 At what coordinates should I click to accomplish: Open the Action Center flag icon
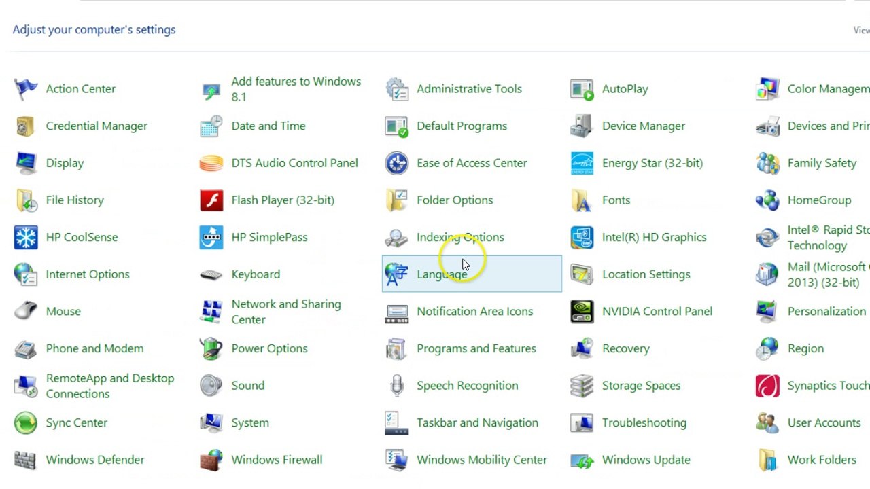[x=26, y=89]
